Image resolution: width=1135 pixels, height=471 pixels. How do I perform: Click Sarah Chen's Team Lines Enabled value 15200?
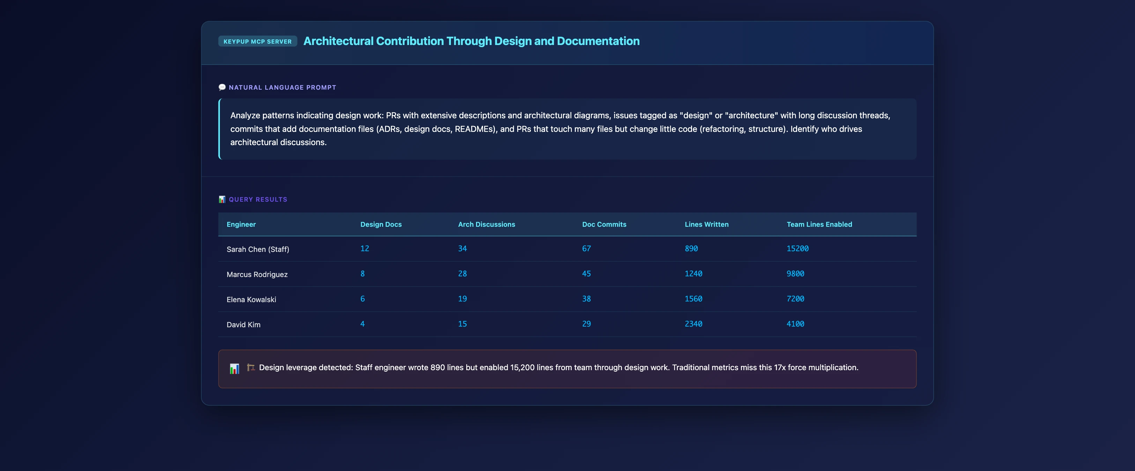pyautogui.click(x=798, y=248)
